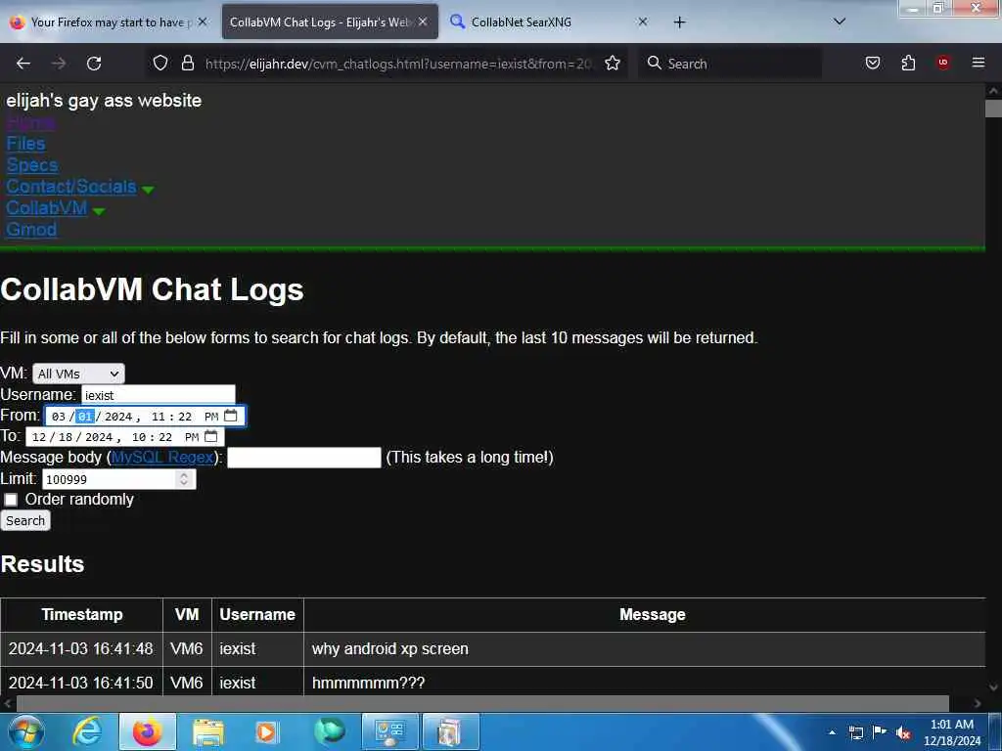
Task: Open the uBlock Origin extension icon
Action: 942,63
